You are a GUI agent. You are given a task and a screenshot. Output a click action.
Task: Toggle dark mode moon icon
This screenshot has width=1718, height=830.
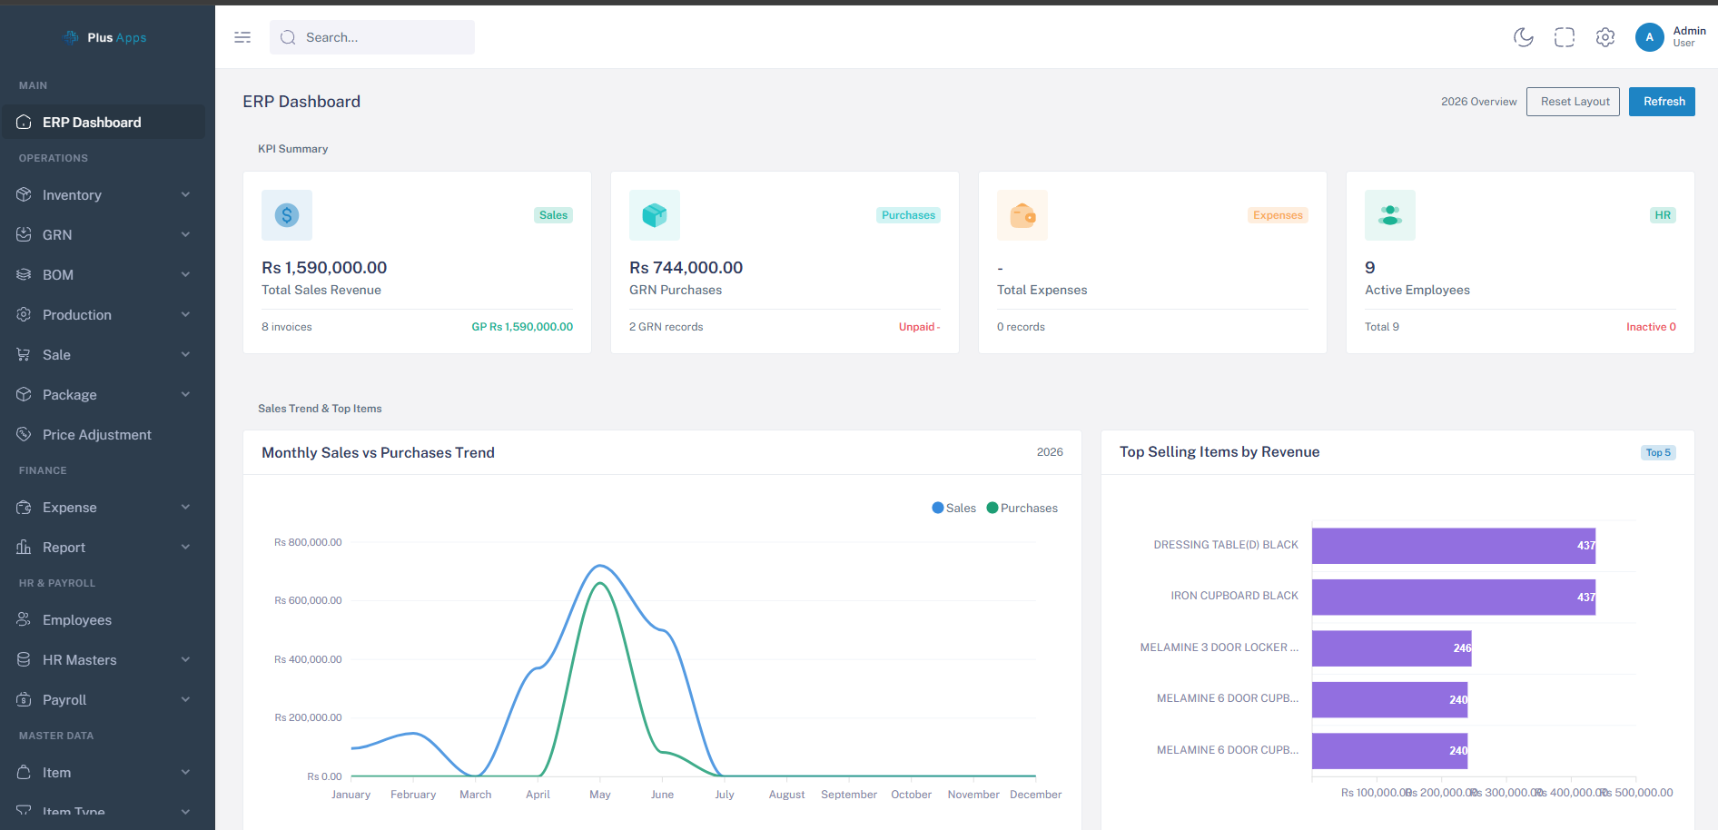(x=1524, y=37)
